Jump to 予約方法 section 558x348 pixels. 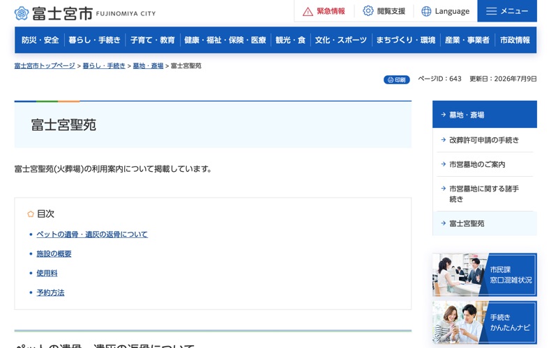[x=50, y=292]
